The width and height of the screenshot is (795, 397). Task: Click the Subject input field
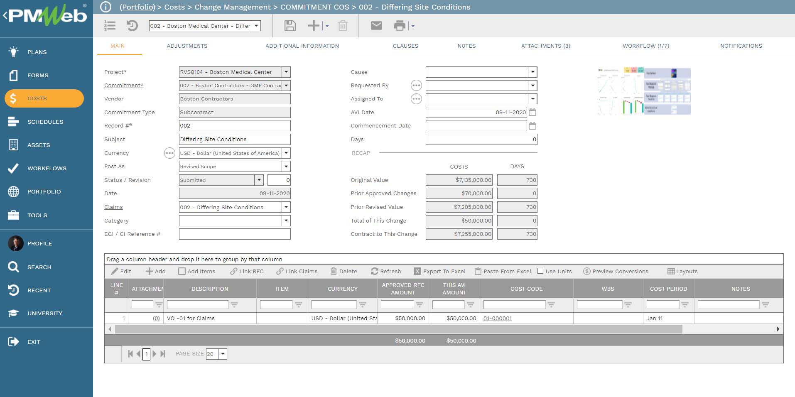pos(235,140)
